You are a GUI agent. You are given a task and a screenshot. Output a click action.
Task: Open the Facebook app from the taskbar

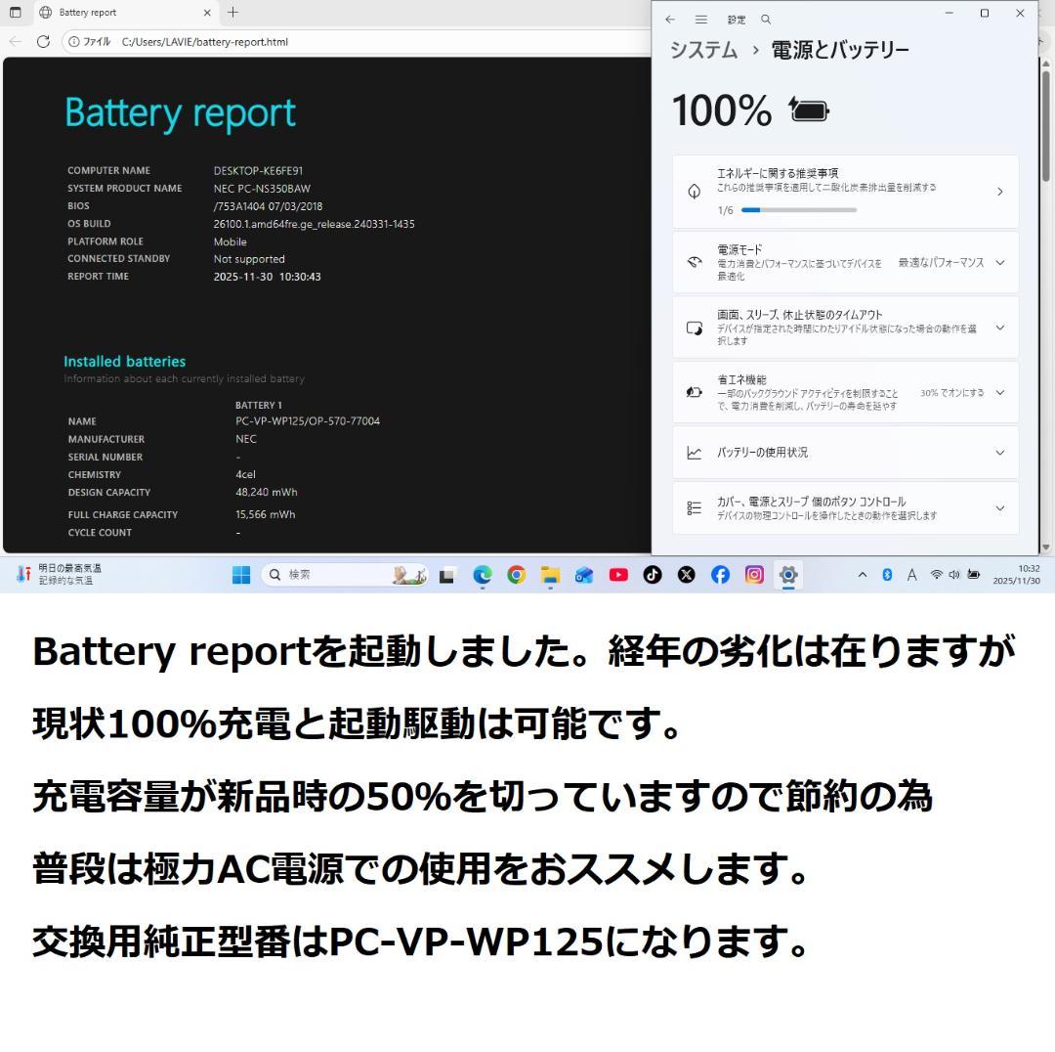coord(720,575)
